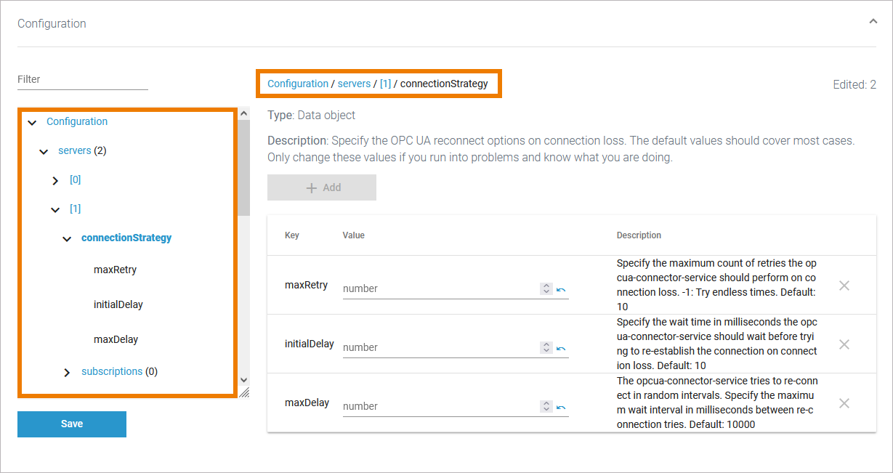Collapse the servers tree node
The image size is (893, 473).
pyautogui.click(x=44, y=151)
